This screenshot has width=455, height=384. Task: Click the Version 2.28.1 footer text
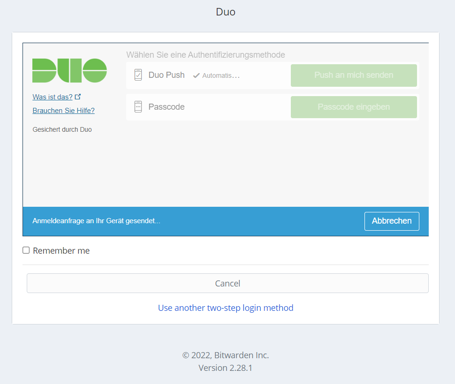click(226, 368)
